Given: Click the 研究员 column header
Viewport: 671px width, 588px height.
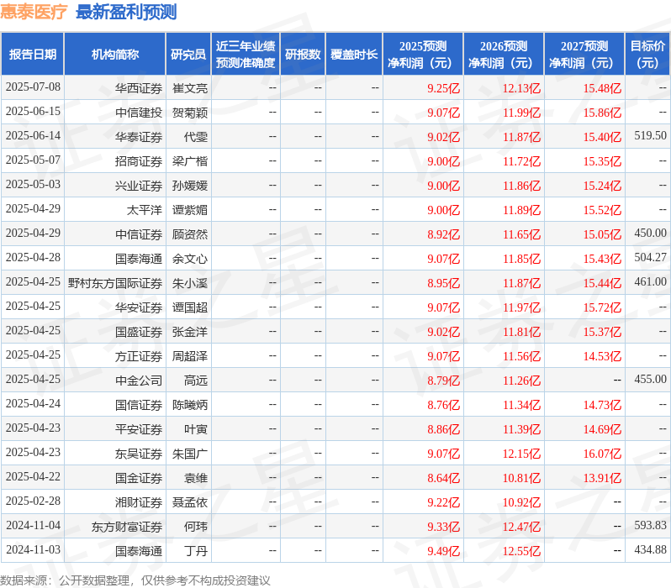Looking at the screenshot, I should 188,55.
